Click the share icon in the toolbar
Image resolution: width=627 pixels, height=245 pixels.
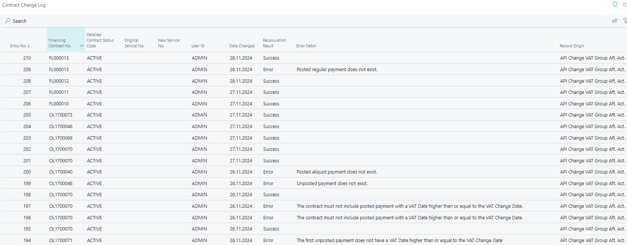614,21
